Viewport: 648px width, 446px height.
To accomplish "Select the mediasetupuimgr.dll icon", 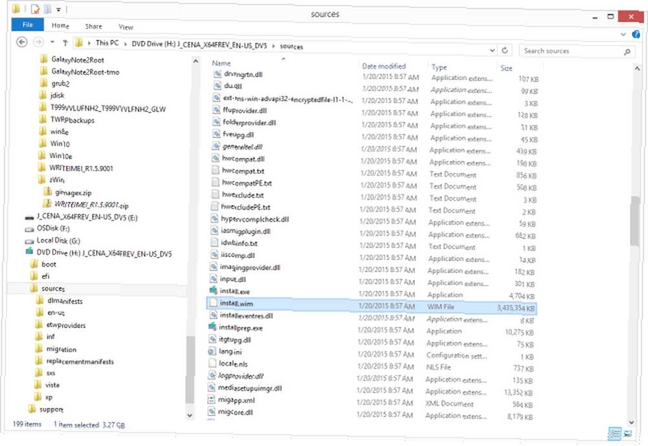I will [x=212, y=387].
